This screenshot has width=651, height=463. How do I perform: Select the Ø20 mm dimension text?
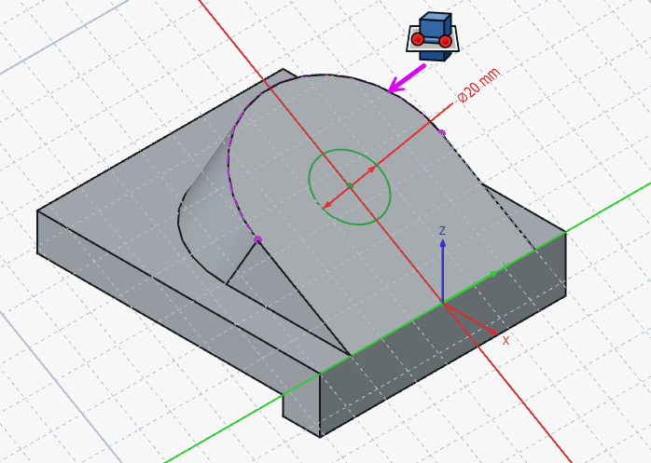(478, 86)
